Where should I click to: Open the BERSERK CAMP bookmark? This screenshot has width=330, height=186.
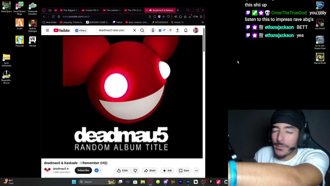[x=98, y=22]
